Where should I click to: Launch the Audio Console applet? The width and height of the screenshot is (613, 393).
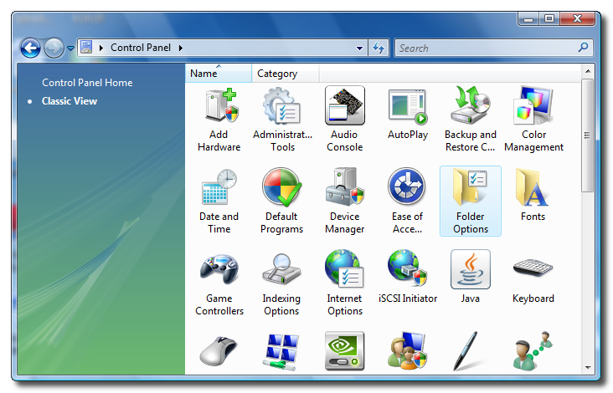(345, 118)
